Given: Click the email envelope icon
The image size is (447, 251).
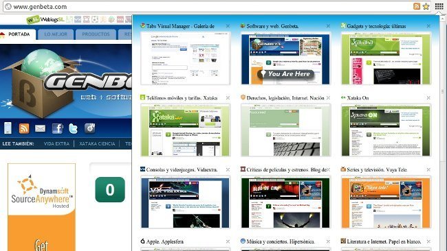Looking at the screenshot, I should point(40,128).
